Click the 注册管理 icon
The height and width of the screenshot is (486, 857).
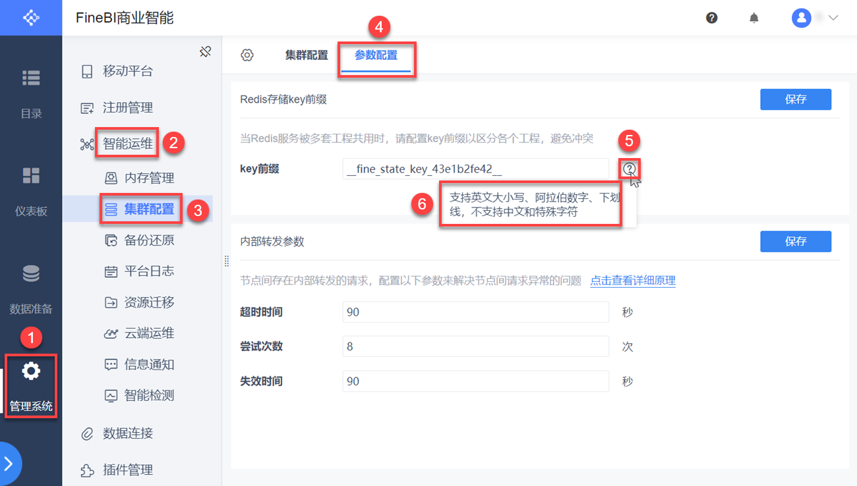pyautogui.click(x=87, y=108)
